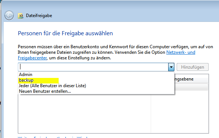Screen dimensions: 219x138
Task: Select Admin from the dropdown list
Action: tap(26, 75)
